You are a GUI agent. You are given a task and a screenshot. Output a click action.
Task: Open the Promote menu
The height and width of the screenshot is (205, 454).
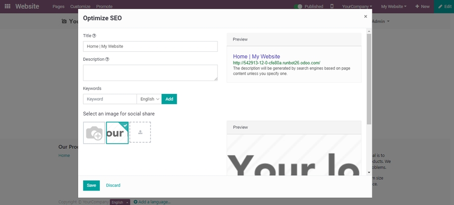[104, 7]
